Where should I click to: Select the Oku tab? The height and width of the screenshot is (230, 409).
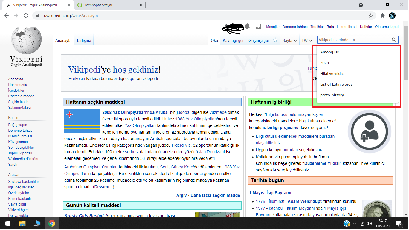click(x=214, y=41)
